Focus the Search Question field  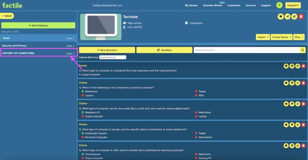tap(247, 50)
